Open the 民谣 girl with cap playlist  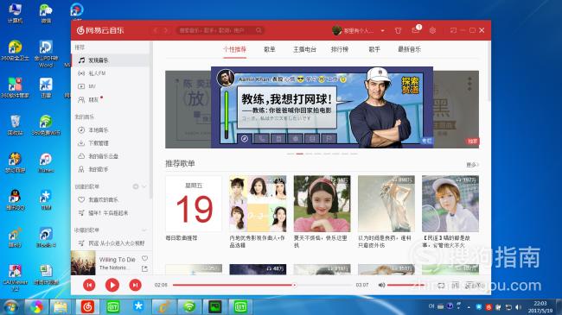pos(450,204)
